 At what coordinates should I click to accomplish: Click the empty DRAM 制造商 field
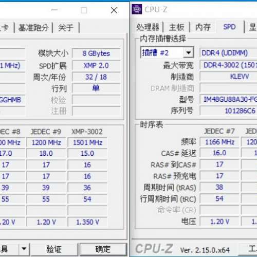228,88
